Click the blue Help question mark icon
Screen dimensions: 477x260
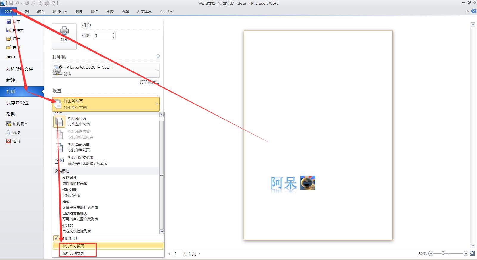tap(473, 11)
